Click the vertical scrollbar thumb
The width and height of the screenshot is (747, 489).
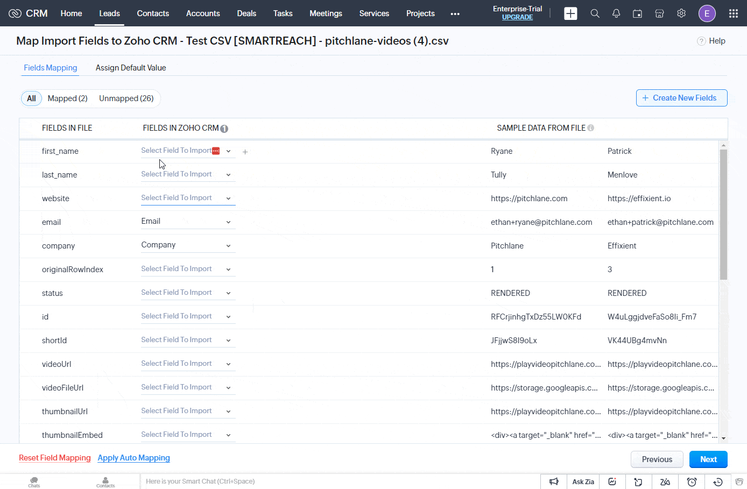coord(723,214)
